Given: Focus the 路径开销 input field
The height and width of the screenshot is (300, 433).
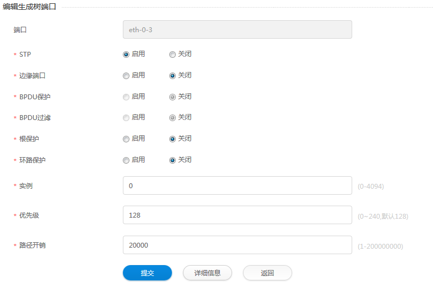Looking at the screenshot, I should pyautogui.click(x=238, y=245).
